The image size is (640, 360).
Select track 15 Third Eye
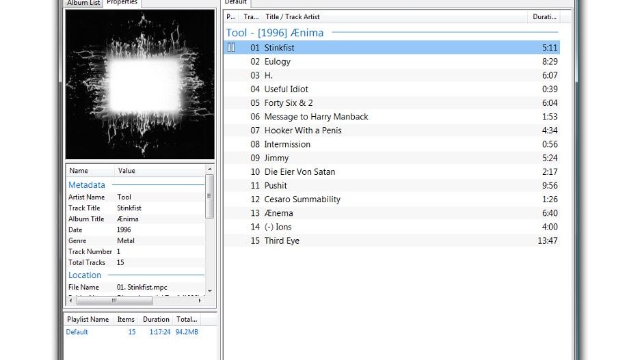pos(392,241)
